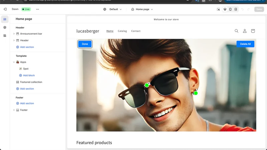
Task: Expand the Footer section
Action: 14,110
